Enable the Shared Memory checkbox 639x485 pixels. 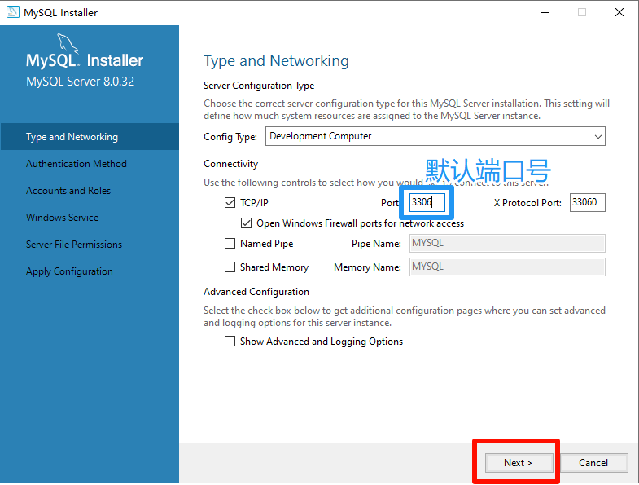pos(230,267)
